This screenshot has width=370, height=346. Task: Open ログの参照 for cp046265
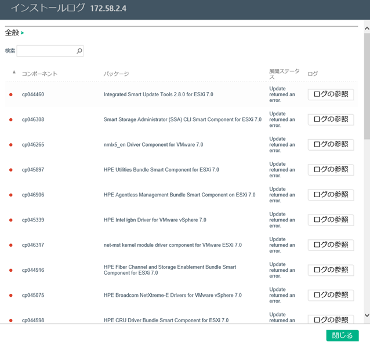pos(331,144)
